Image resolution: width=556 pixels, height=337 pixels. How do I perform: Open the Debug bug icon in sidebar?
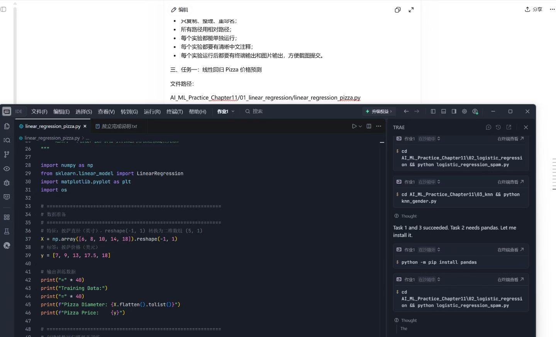pyautogui.click(x=7, y=183)
